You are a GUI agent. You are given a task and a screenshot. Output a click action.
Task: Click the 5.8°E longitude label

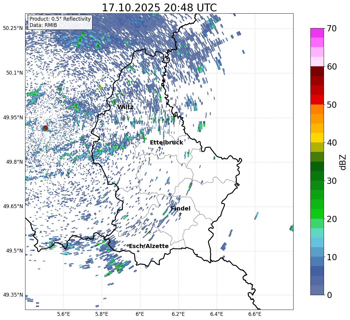click(102, 314)
